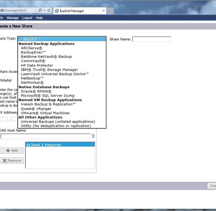The width and height of the screenshot is (216, 211).
Task: Click the first IP address octet box
Action: 4,119
